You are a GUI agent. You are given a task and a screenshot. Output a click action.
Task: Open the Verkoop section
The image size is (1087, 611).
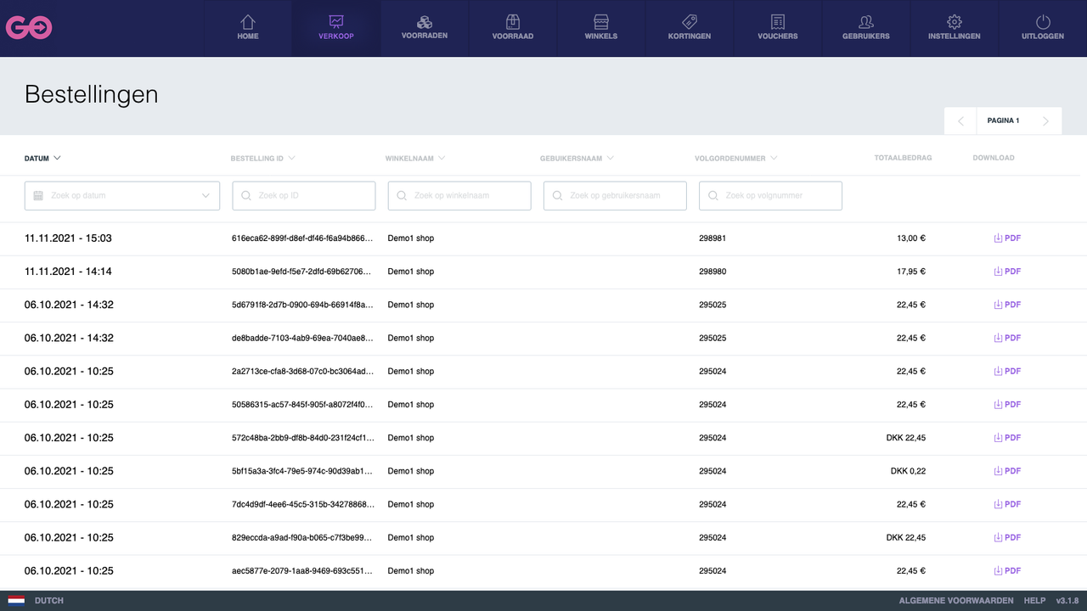(x=336, y=28)
